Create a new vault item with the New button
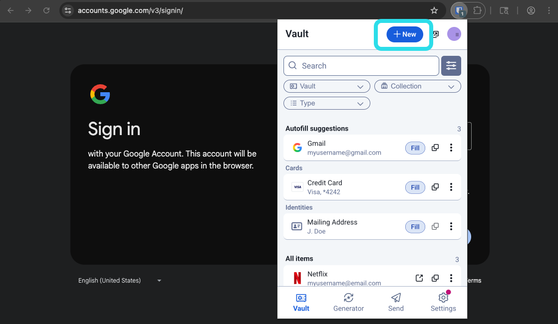558x324 pixels. [404, 34]
